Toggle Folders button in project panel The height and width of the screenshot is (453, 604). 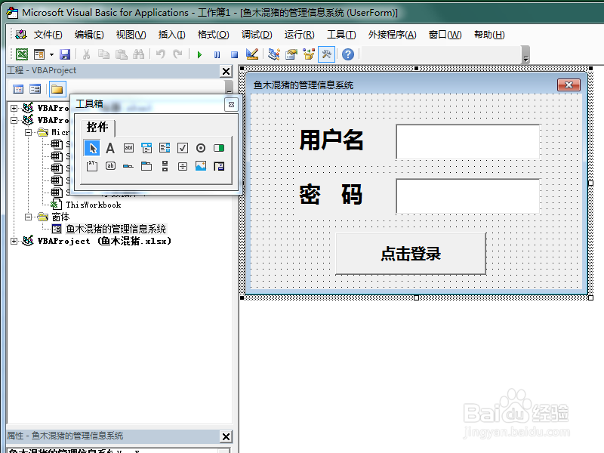click(57, 89)
